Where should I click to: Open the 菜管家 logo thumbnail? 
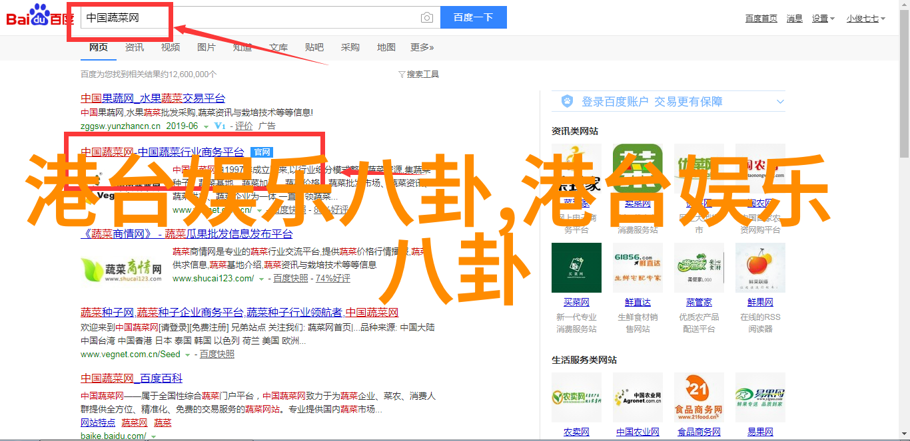coord(699,267)
